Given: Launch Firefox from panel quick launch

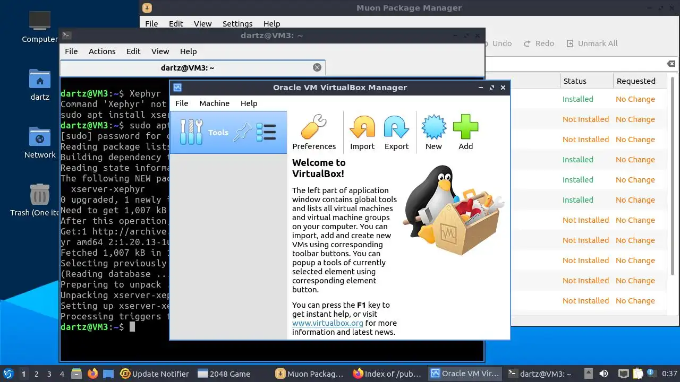Looking at the screenshot, I should pos(93,374).
